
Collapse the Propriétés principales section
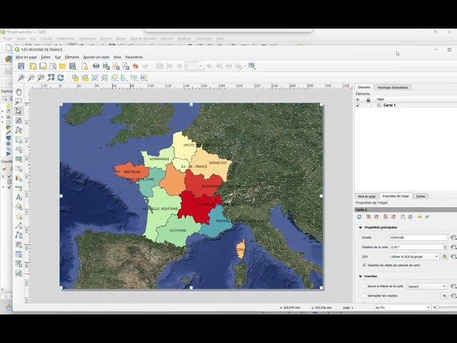(360, 227)
